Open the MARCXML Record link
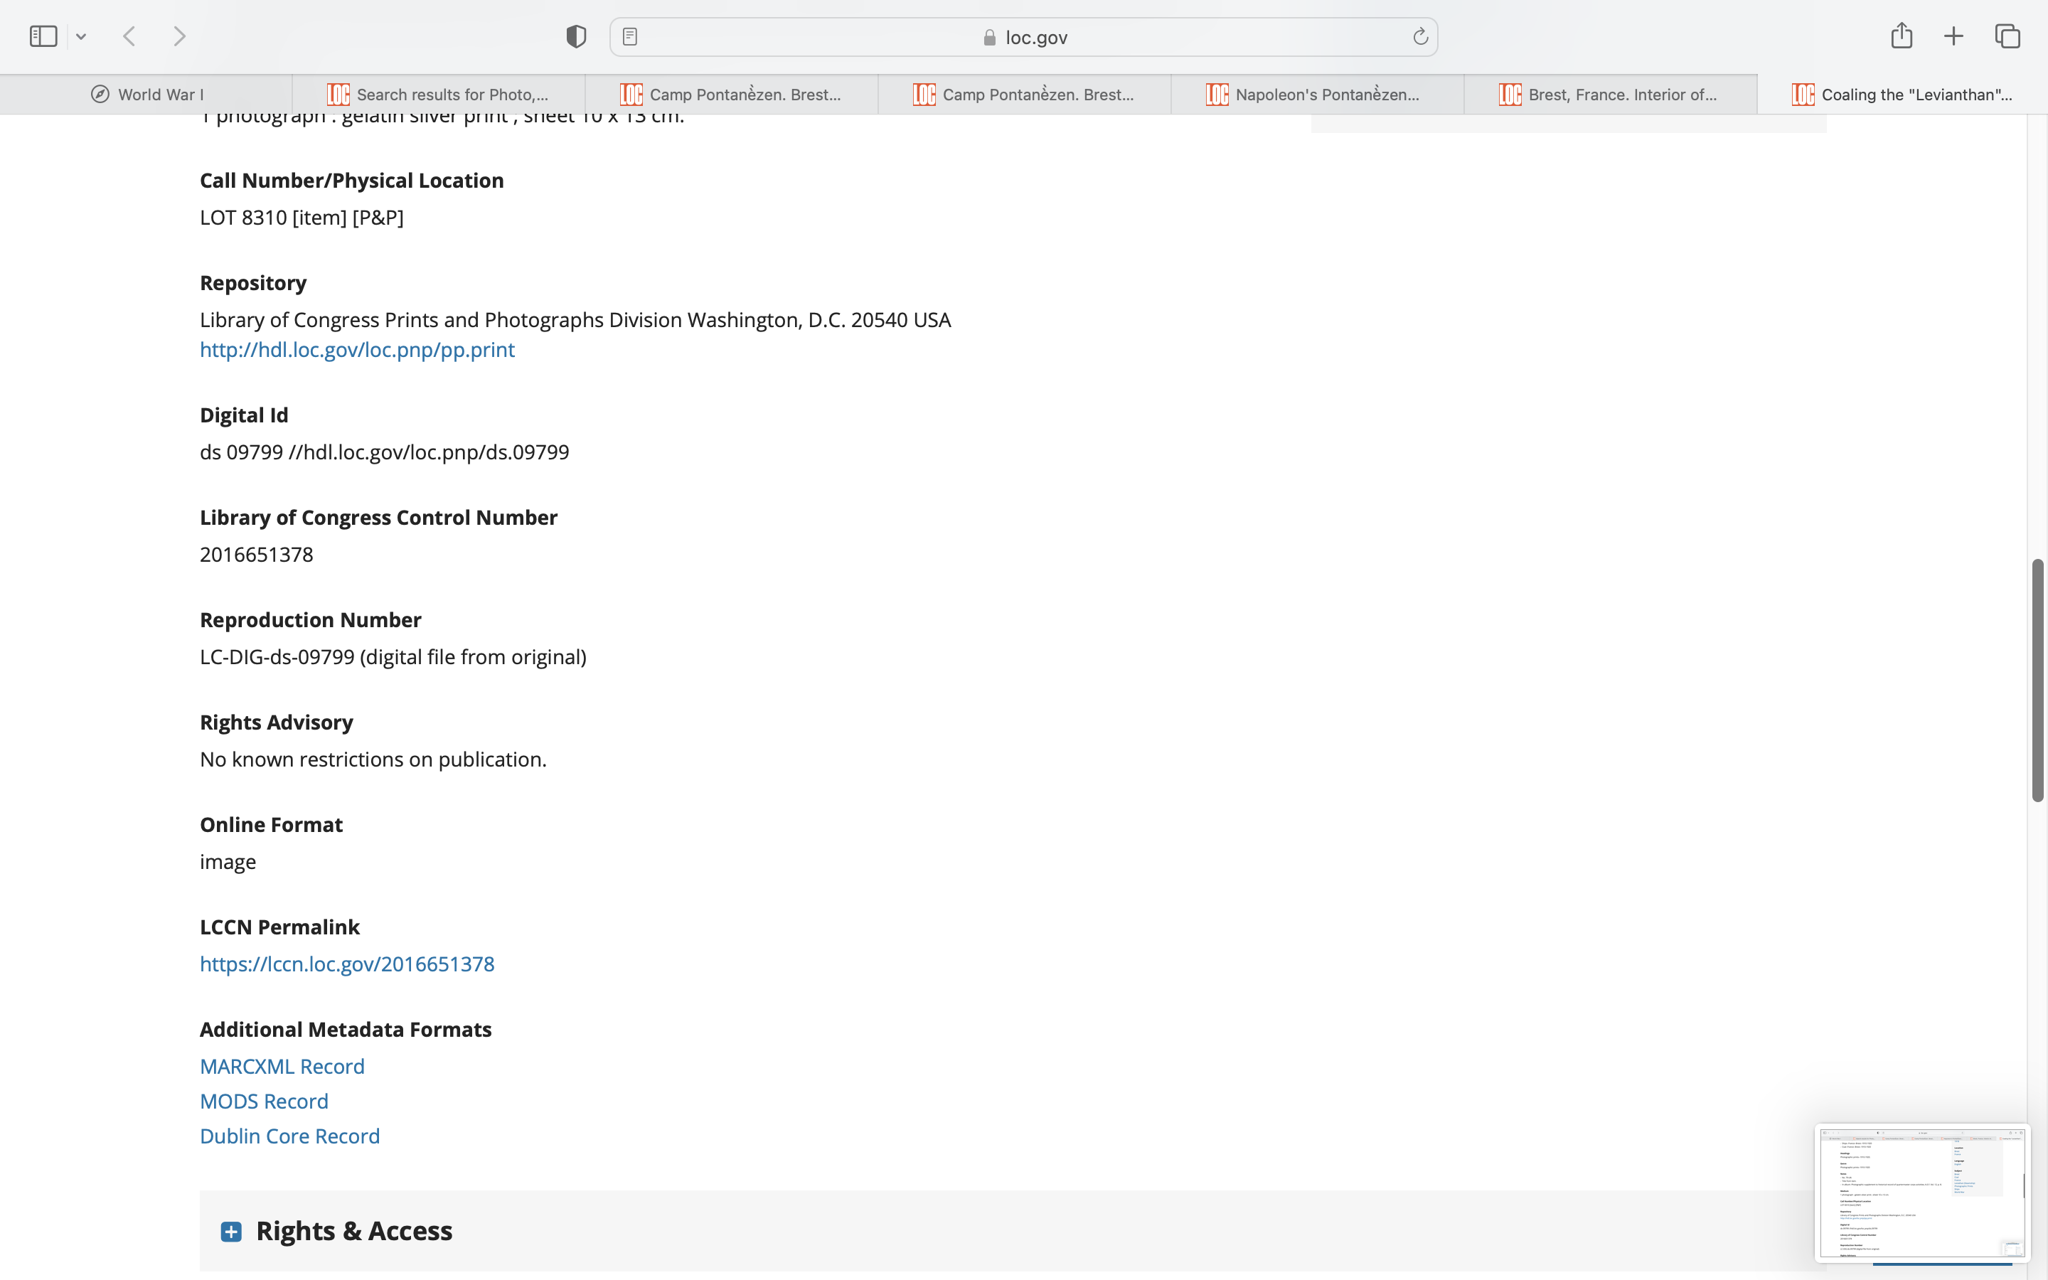 pos(282,1066)
